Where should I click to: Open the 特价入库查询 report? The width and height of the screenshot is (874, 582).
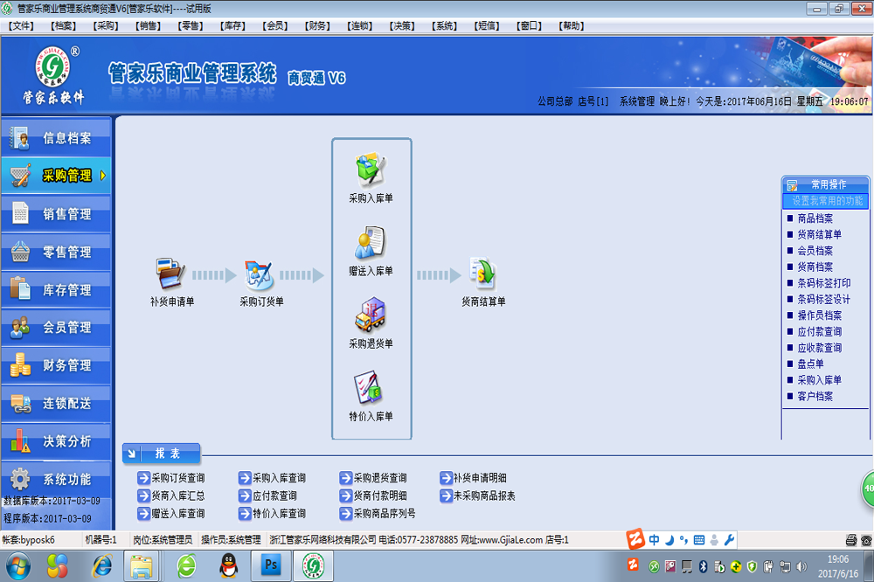pos(273,514)
